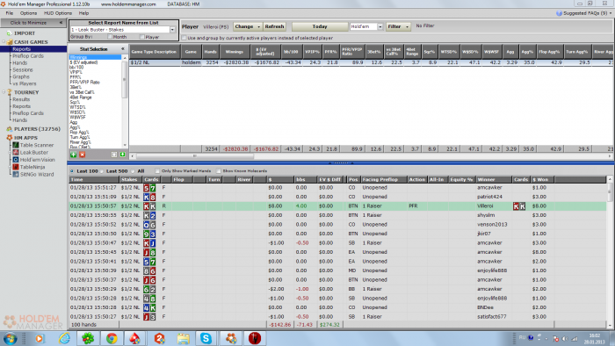Select 'PFR/VPIP Ratio' in Stat Selection
This screenshot has width=615, height=346.
[84, 83]
